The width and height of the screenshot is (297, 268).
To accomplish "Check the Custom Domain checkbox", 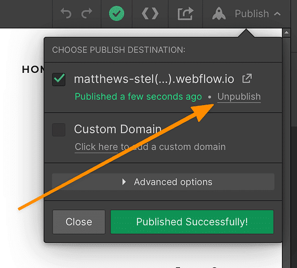I will click(x=59, y=130).
